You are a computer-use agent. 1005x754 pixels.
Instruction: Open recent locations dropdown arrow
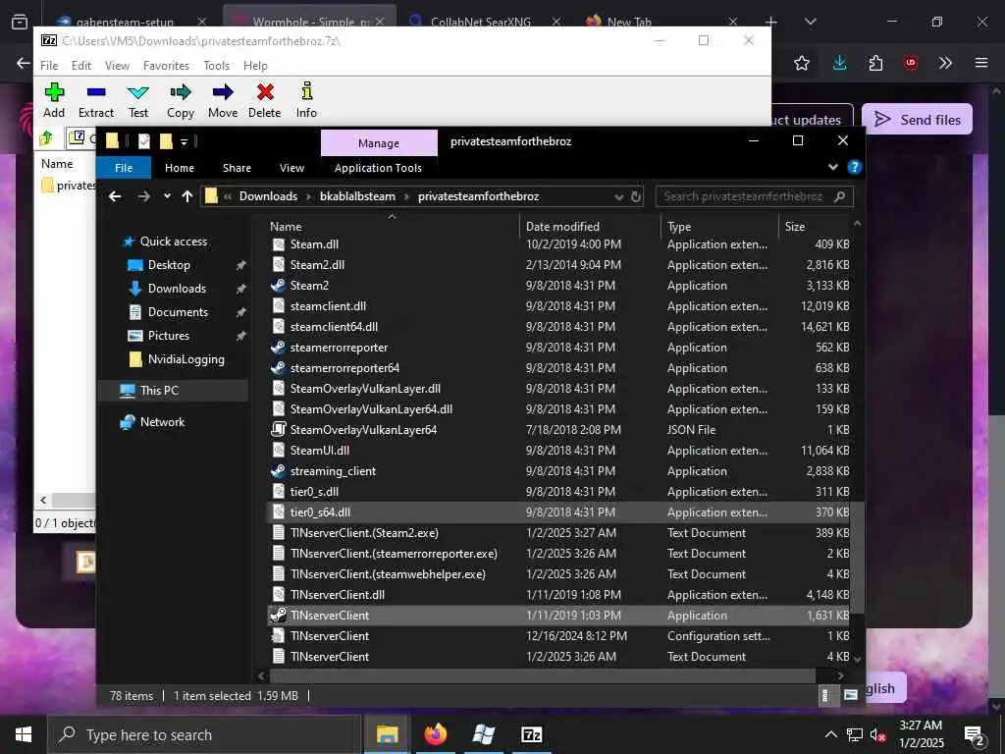(x=167, y=196)
